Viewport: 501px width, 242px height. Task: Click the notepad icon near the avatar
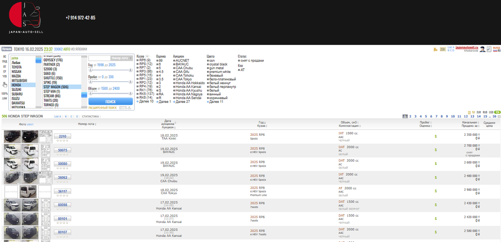coord(489,49)
